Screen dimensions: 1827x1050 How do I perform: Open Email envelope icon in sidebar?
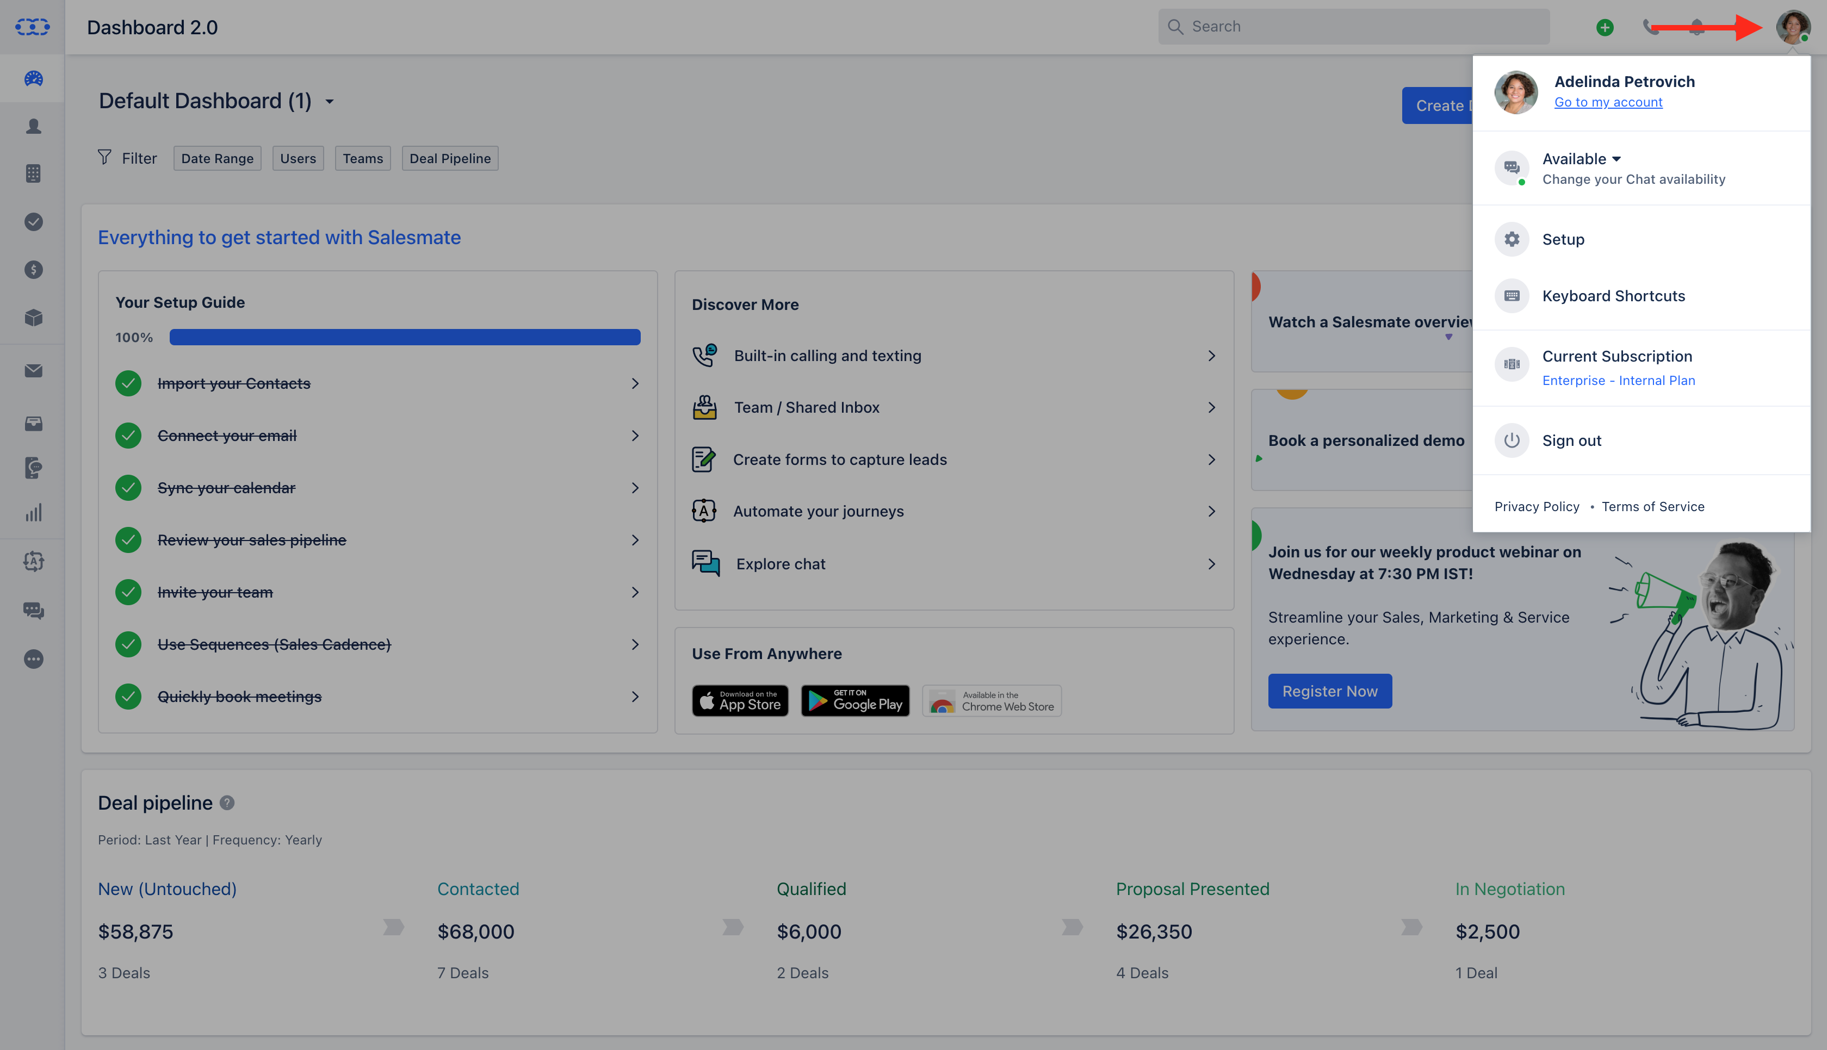[33, 371]
